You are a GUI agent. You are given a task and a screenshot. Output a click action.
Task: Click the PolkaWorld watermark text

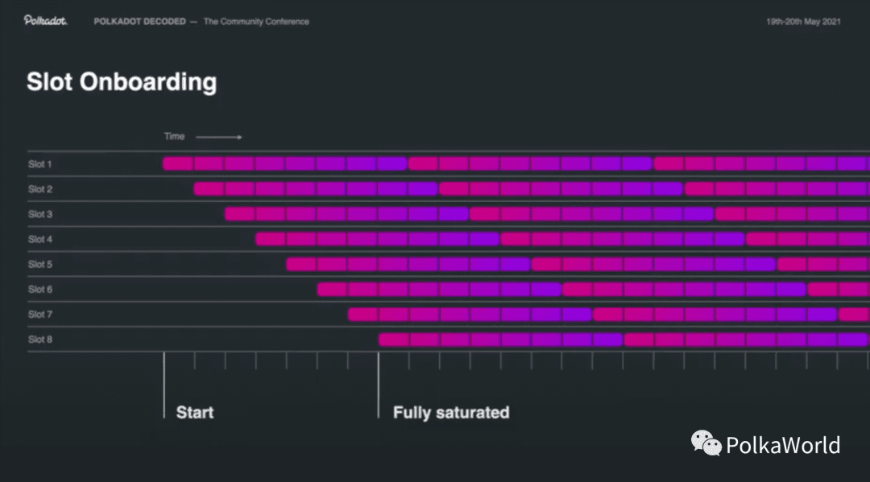pyautogui.click(x=783, y=445)
